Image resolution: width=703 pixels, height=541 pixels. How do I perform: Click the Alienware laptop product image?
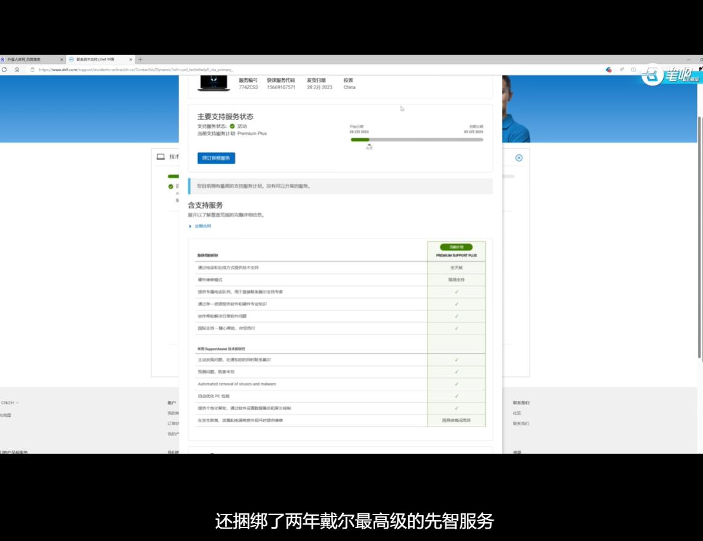[214, 84]
